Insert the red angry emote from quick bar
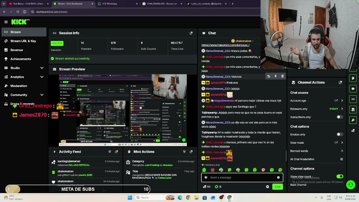This screenshot has height=202, width=359. (x=213, y=170)
